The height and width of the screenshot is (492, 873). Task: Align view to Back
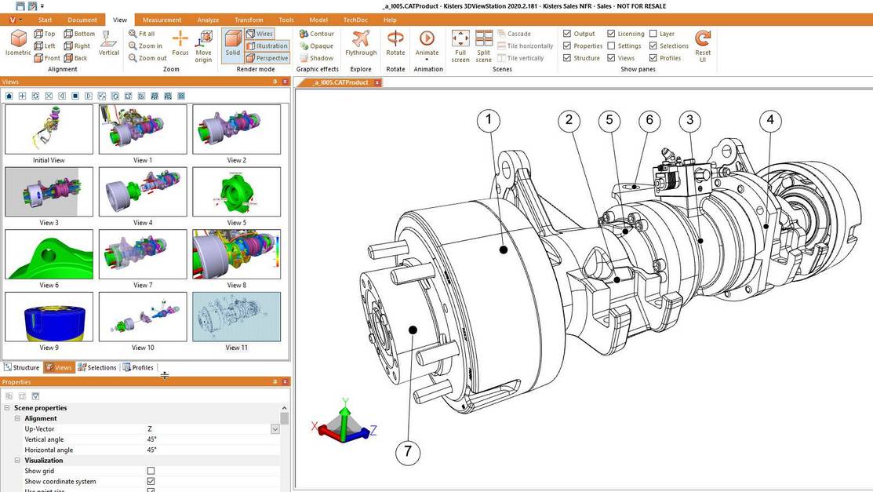(76, 58)
